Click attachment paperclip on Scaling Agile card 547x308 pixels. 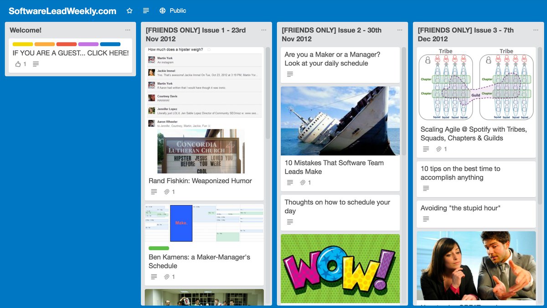tap(439, 149)
